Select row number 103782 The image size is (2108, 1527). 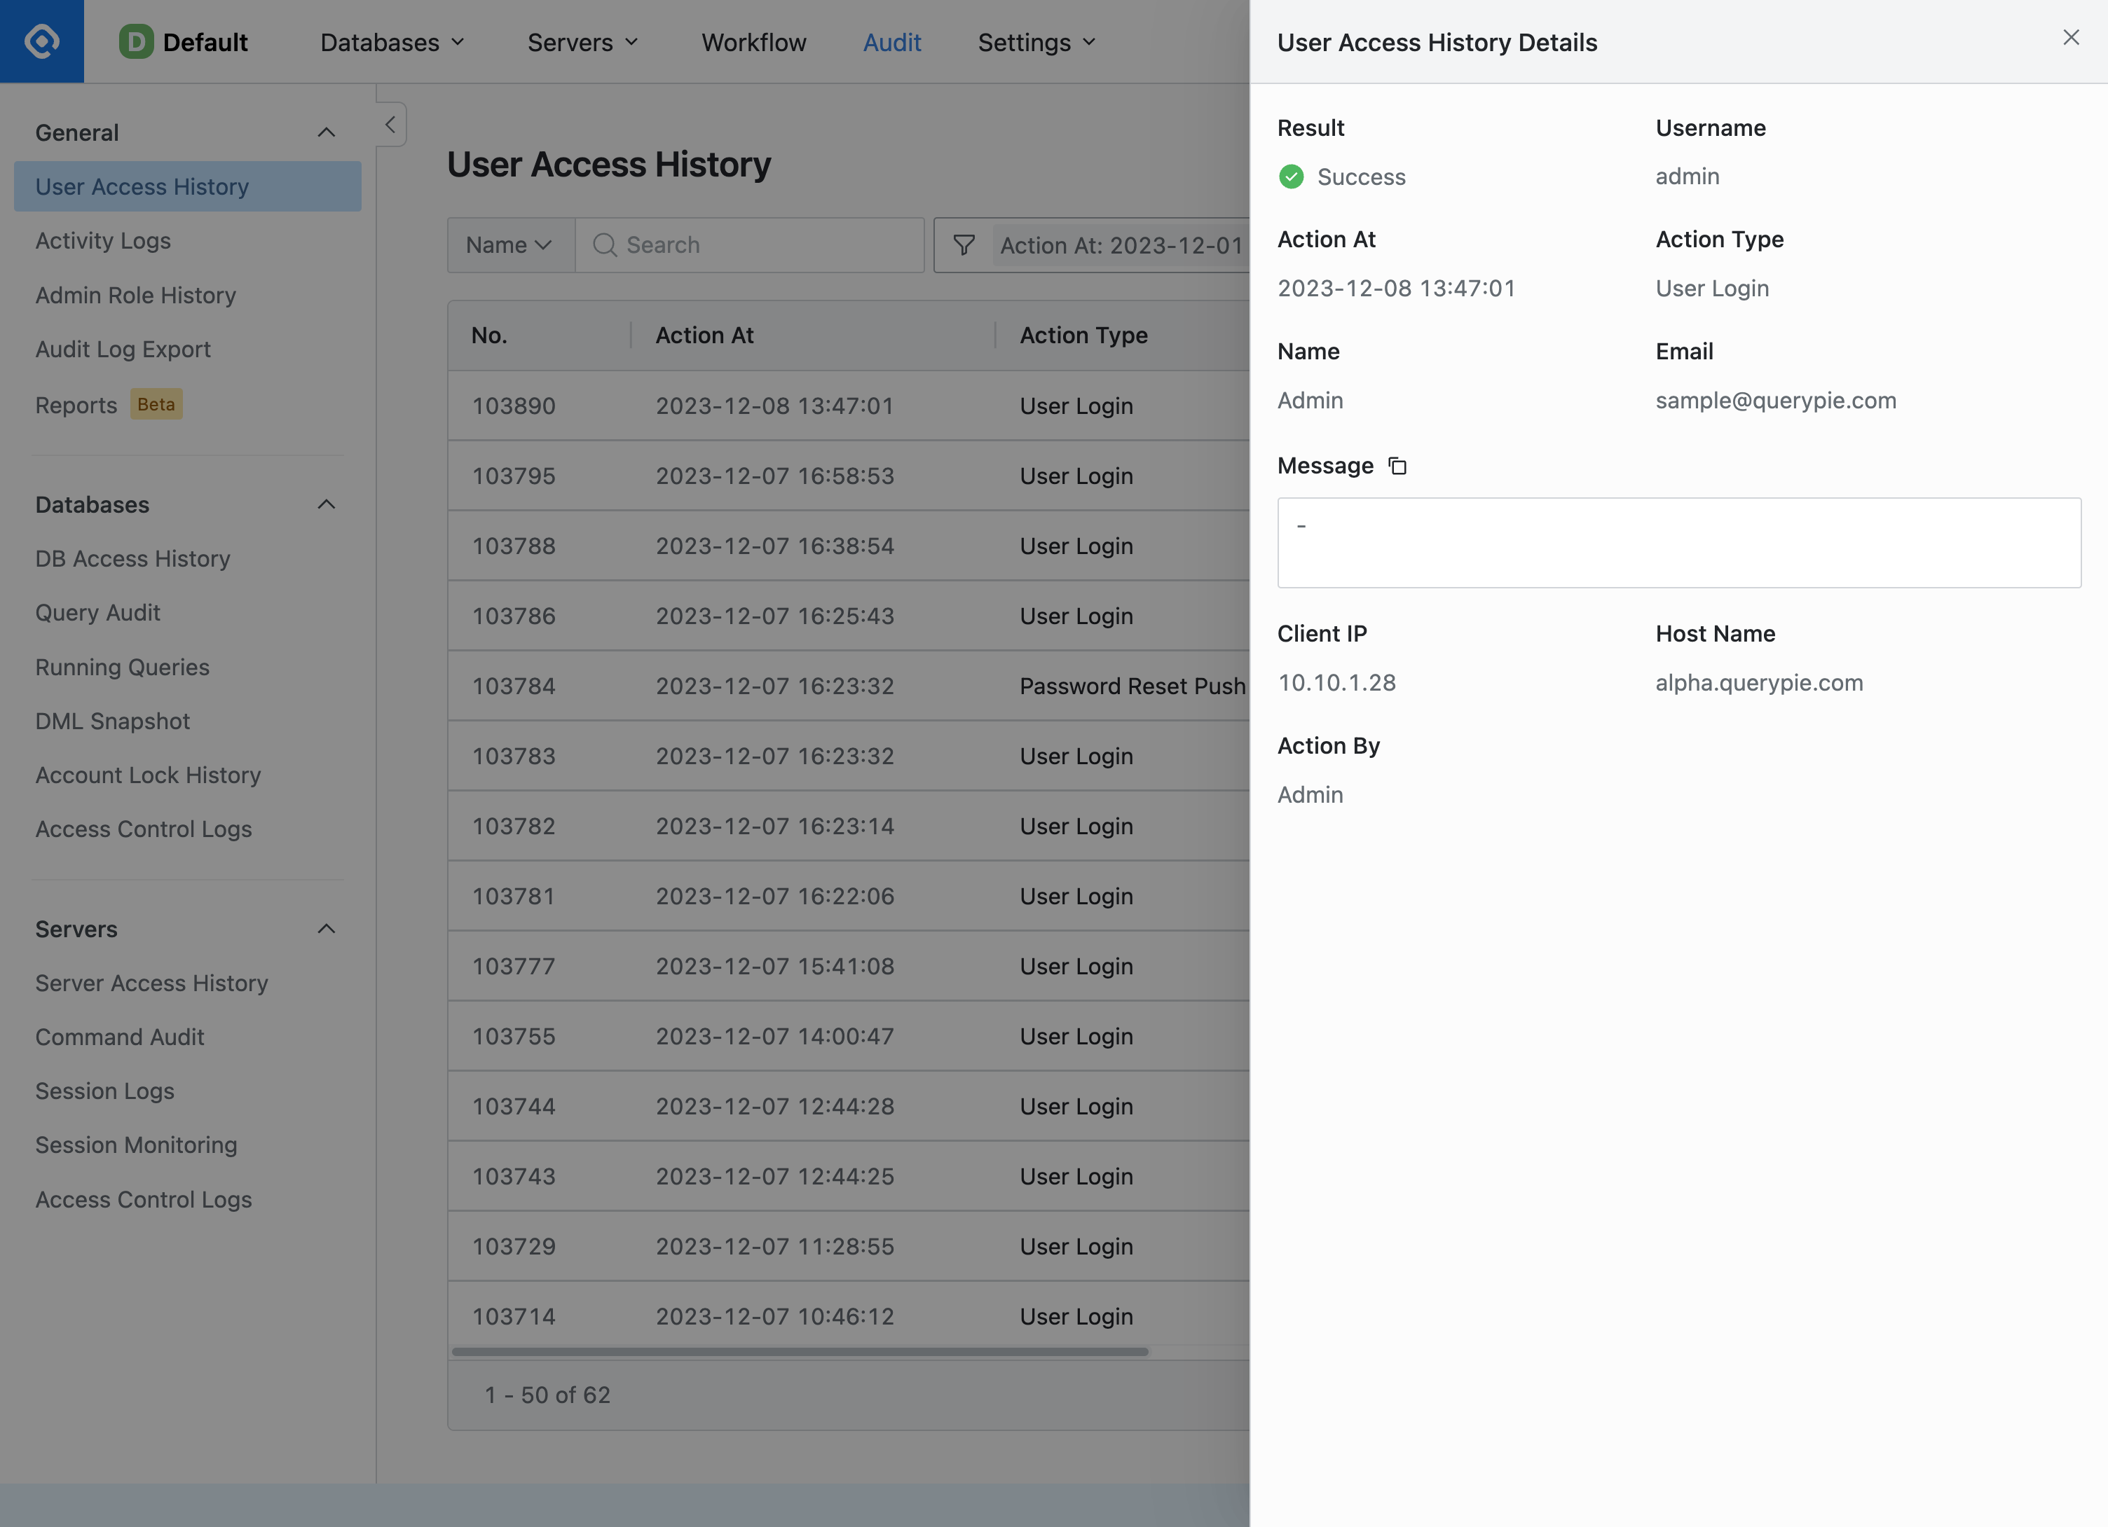[x=849, y=826]
